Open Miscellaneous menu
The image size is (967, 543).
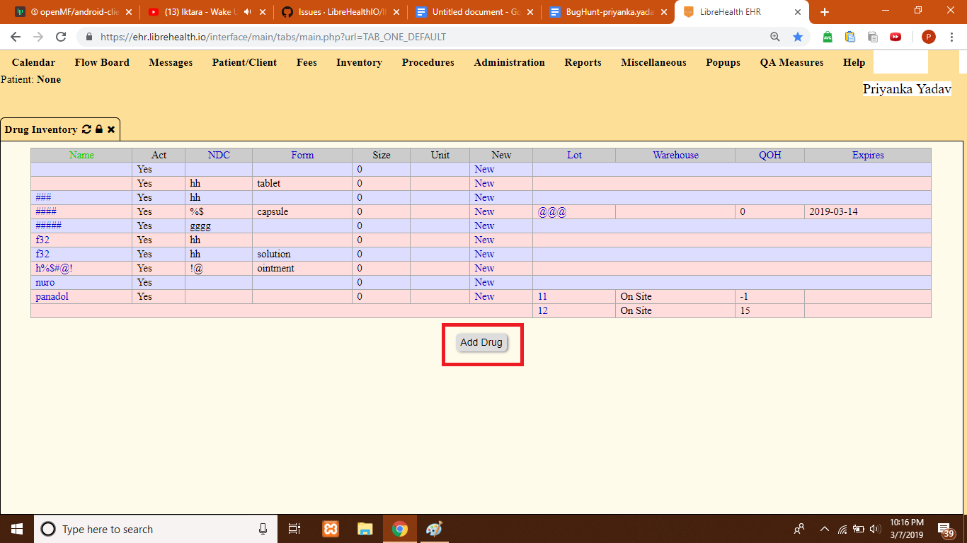653,62
